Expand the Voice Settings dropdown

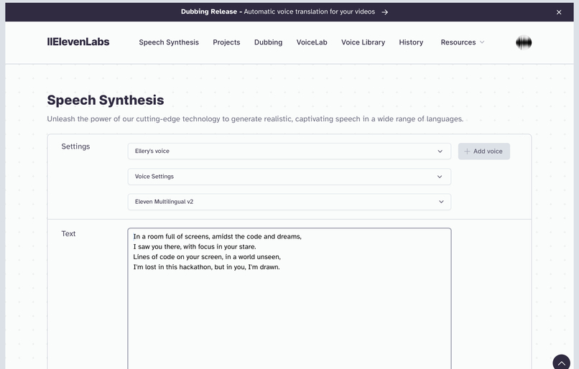pyautogui.click(x=289, y=177)
